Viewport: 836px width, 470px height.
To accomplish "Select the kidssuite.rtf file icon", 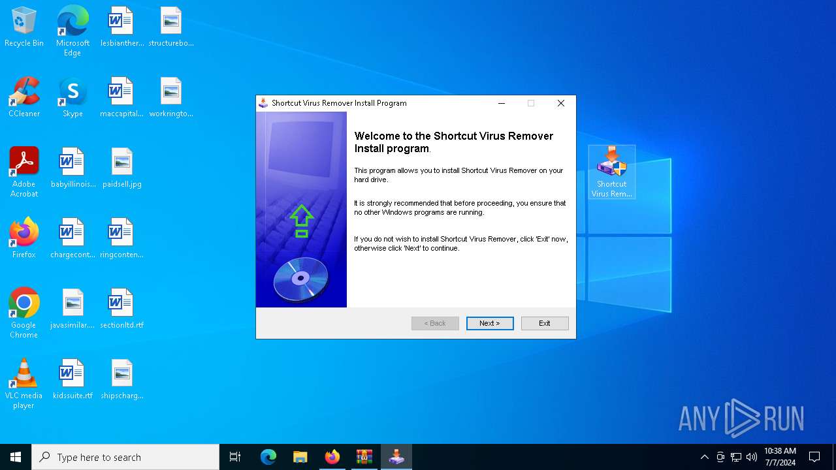I will [x=72, y=380].
